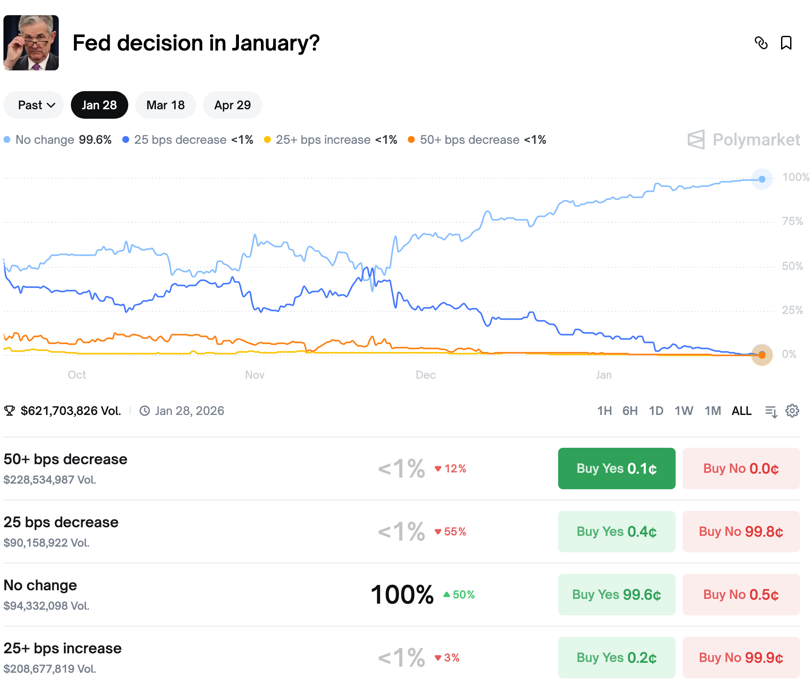Viewport: 810px width, 687px height.
Task: Click the Jerome Powell market thumbnail
Action: [31, 43]
